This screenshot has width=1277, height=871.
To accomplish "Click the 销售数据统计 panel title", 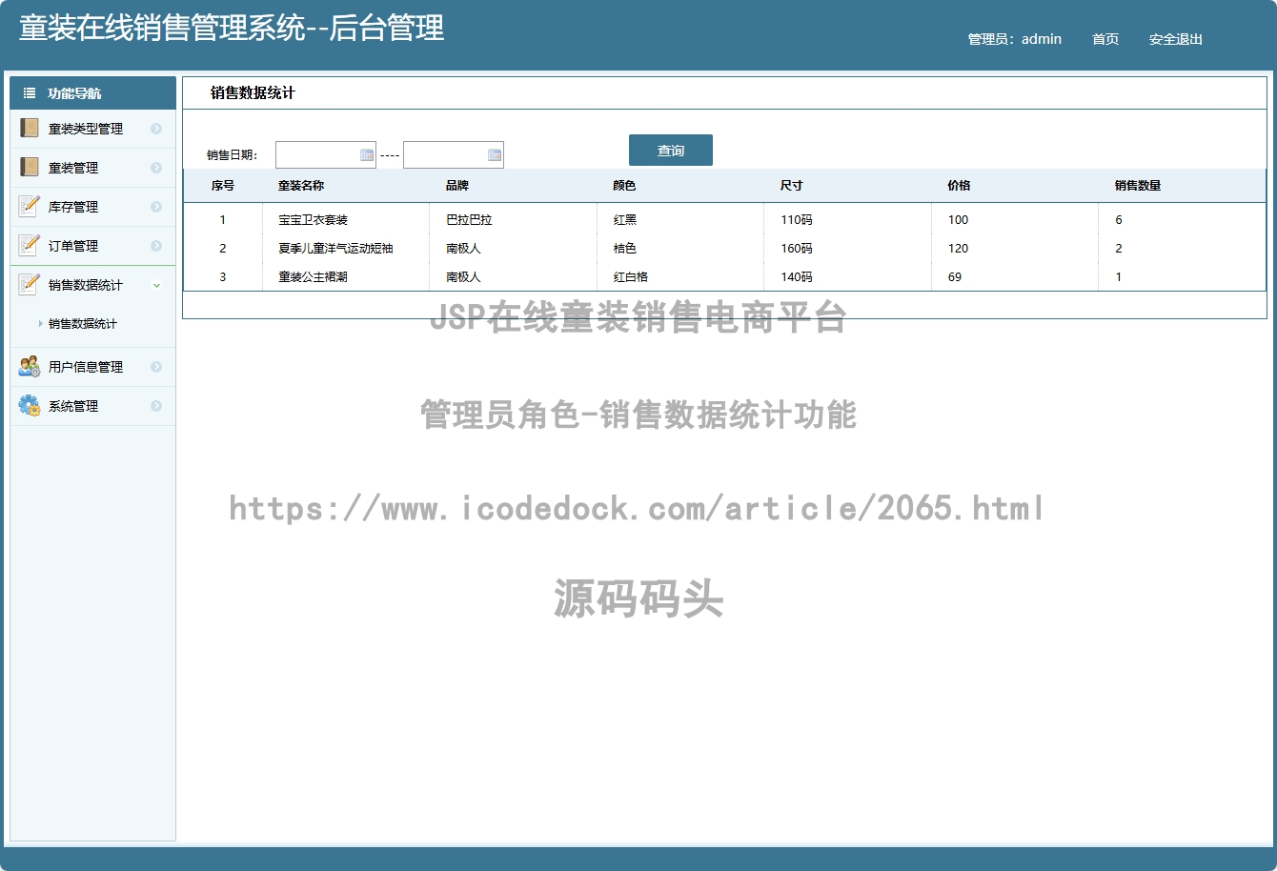I will click(x=253, y=93).
